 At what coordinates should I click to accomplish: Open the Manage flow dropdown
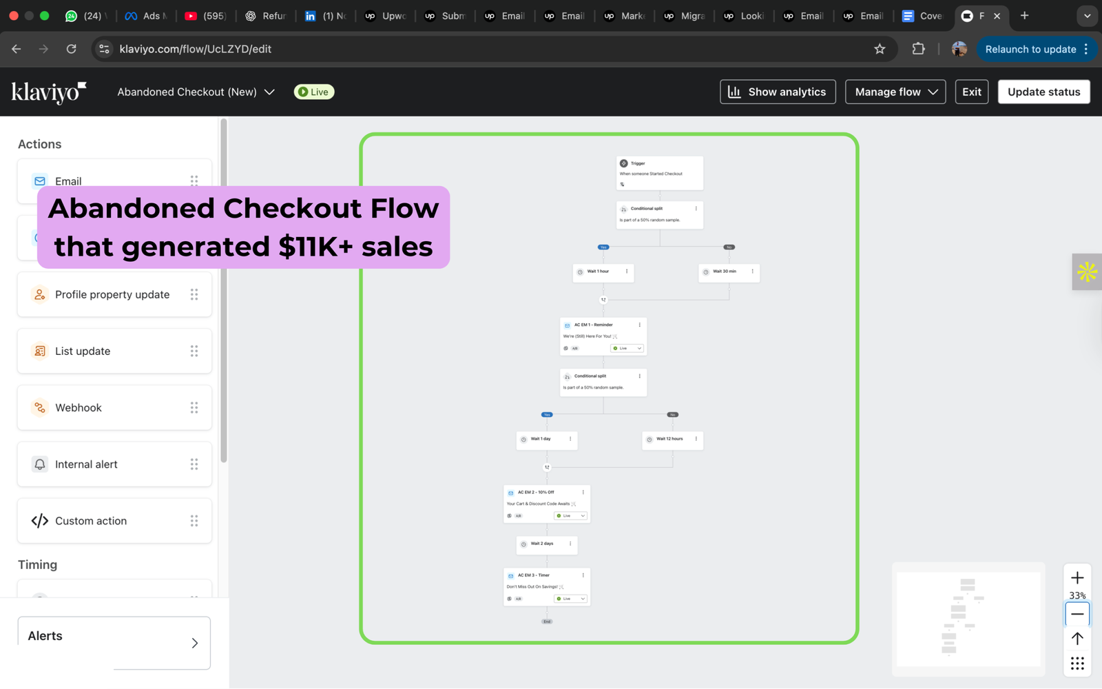(895, 92)
